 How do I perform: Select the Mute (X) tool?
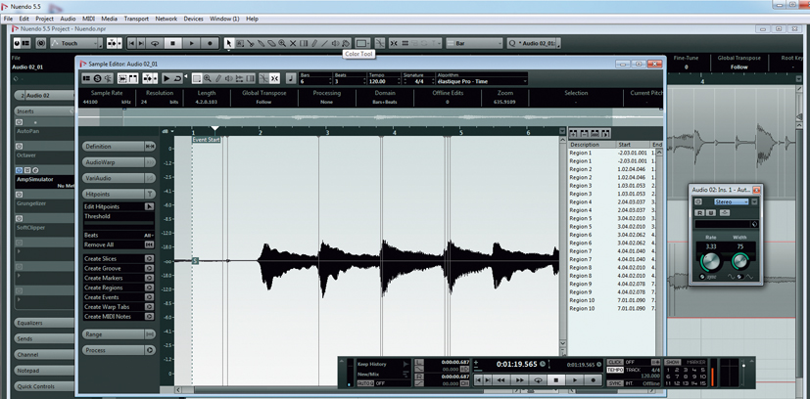[x=293, y=44]
